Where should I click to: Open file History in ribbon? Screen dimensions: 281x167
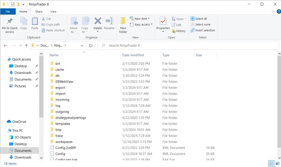tap(179, 31)
